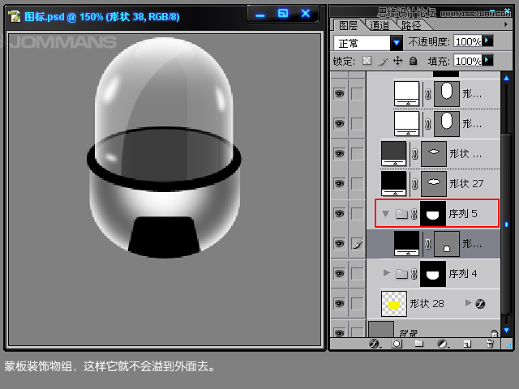Click vector mask thumbnail of 形状 27
The height and width of the screenshot is (389, 519).
pyautogui.click(x=434, y=184)
